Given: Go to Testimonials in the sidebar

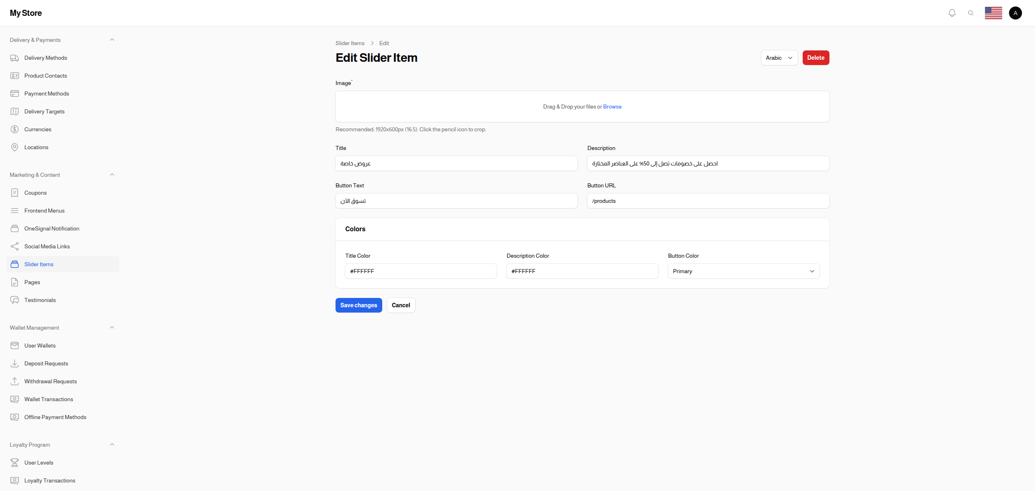Looking at the screenshot, I should (40, 300).
